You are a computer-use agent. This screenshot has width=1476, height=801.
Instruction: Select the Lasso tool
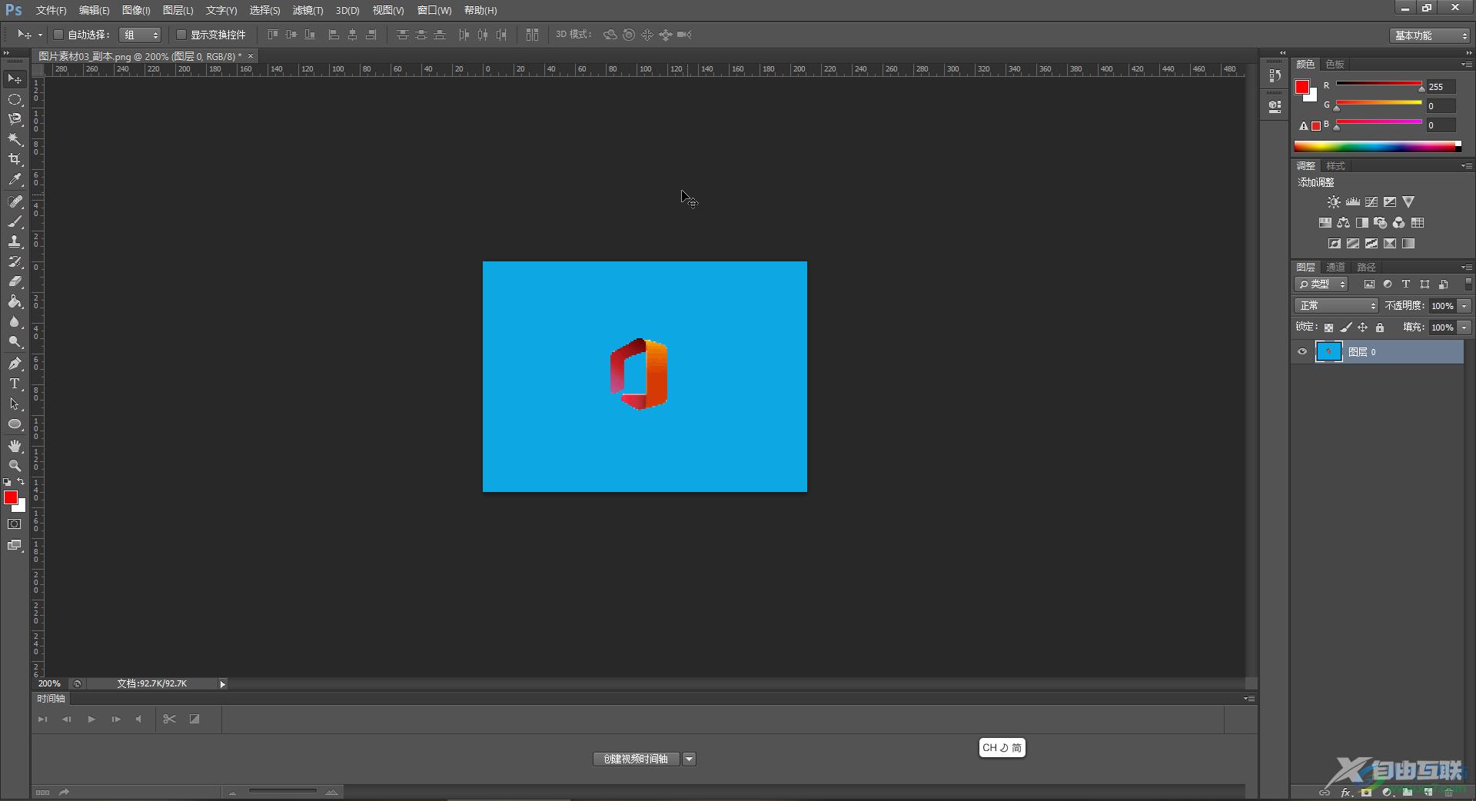click(15, 119)
